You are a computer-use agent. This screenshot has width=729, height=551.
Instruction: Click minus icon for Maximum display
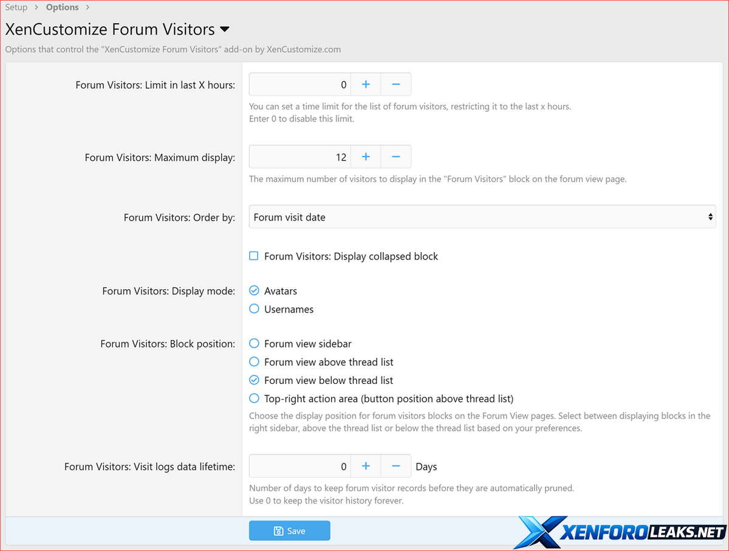point(395,157)
